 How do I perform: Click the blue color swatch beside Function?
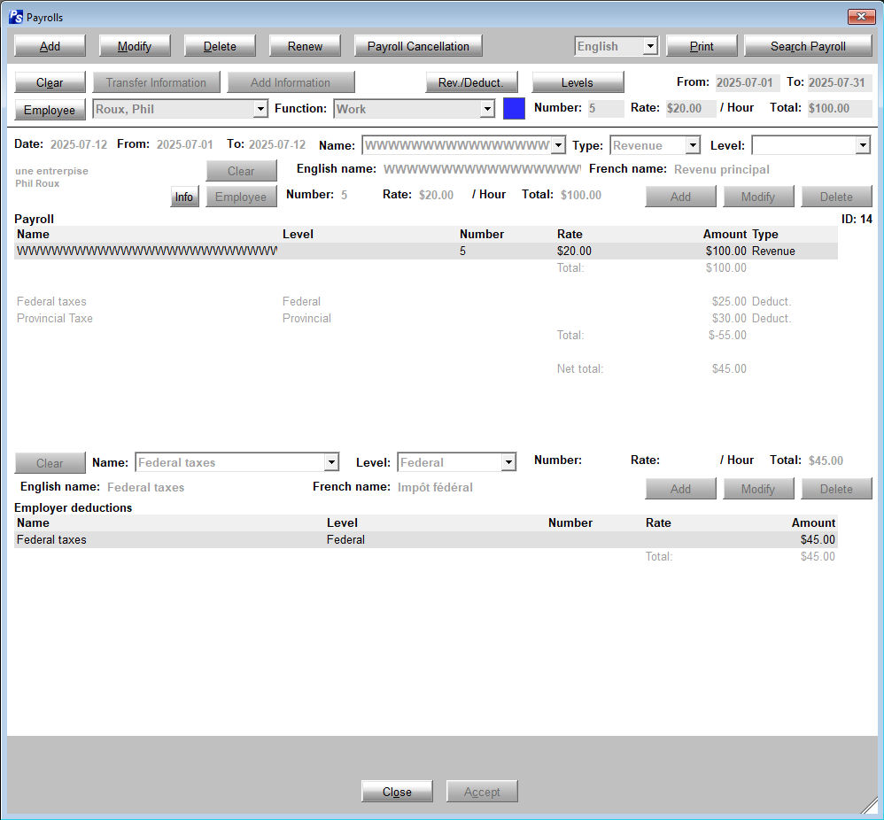pos(514,109)
